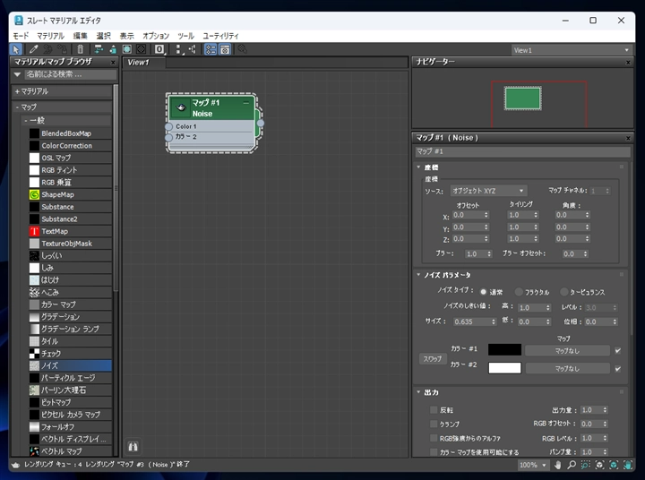The image size is (645, 480).
Task: Toggle Show Background in Preview checker icon
Action: coord(142,49)
